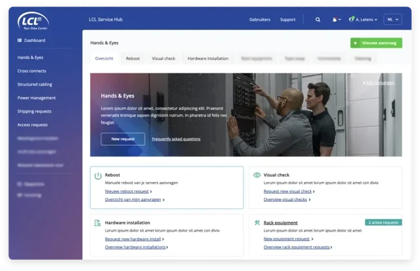
Task: Click the Support link in header
Action: pos(287,20)
